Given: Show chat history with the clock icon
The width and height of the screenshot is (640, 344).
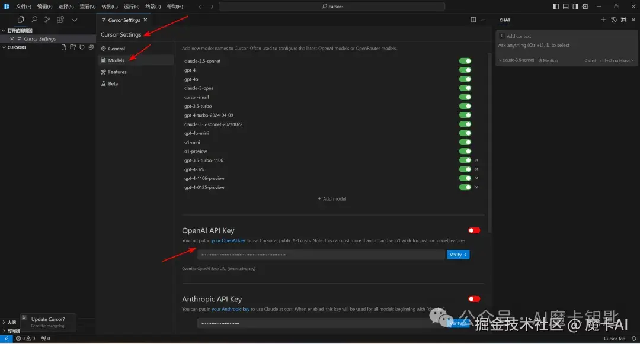Looking at the screenshot, I should tap(614, 20).
